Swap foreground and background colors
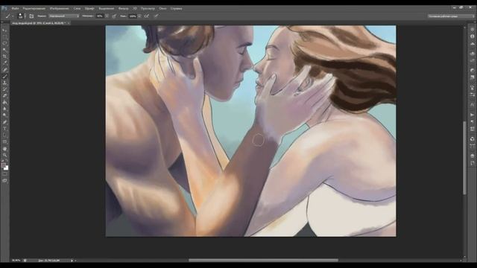 click(7, 161)
